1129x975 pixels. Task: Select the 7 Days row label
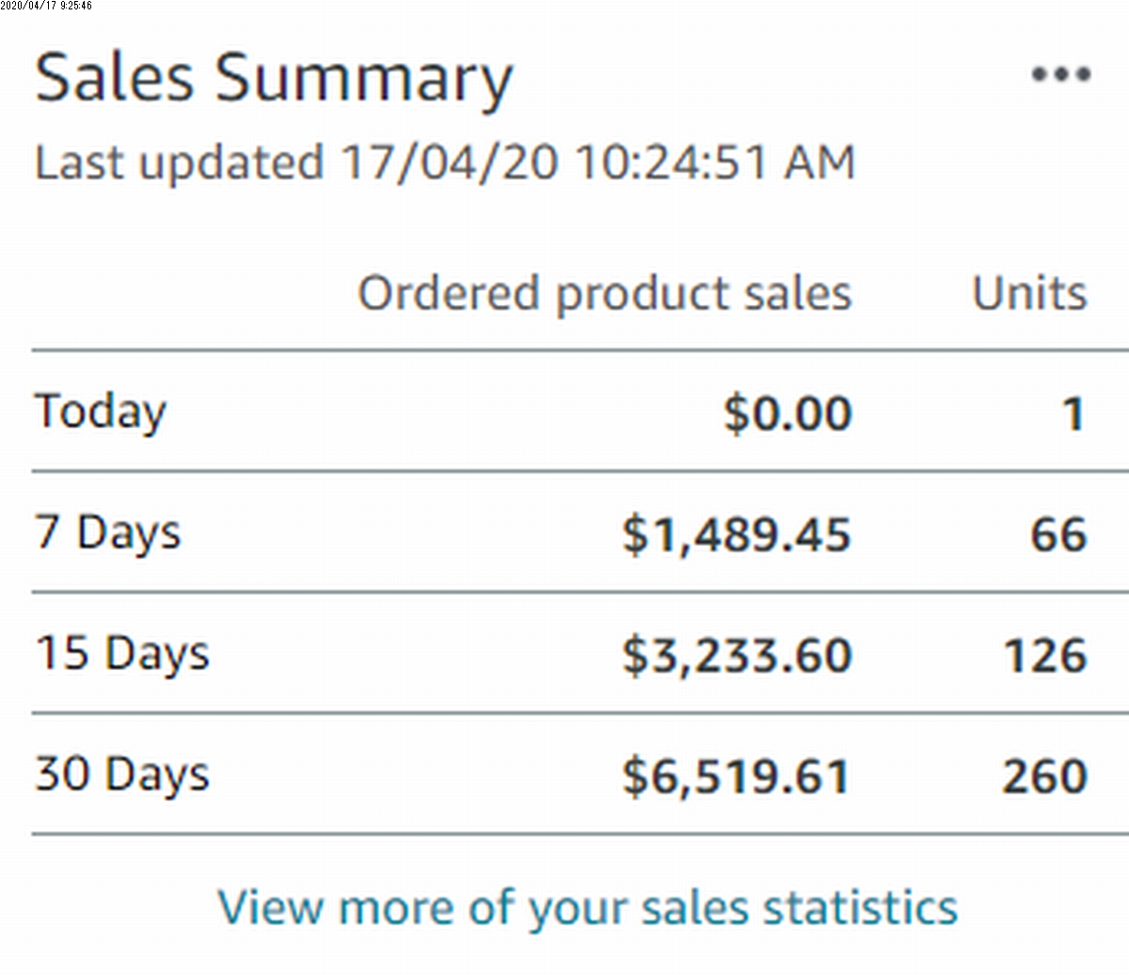107,534
